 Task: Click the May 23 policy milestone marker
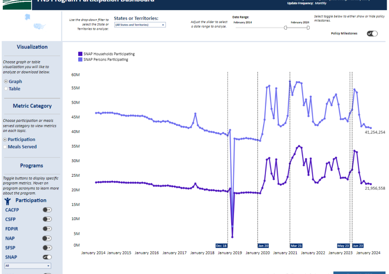pyautogui.click(x=343, y=246)
